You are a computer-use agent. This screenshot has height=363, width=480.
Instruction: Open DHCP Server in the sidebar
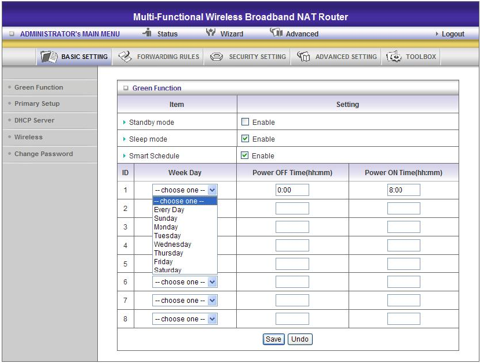coord(34,120)
